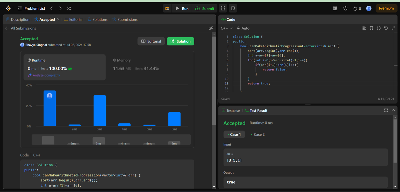Image resolution: width=400 pixels, height=192 pixels.
Task: Open the notes sticky icon
Action: click(233, 8)
